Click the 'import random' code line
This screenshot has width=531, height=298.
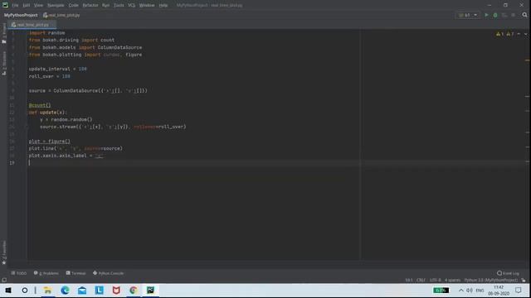[x=46, y=33]
